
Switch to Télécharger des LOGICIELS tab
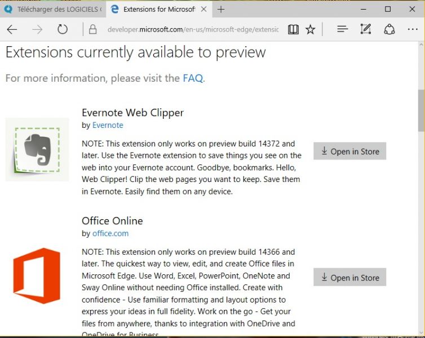[x=53, y=9]
